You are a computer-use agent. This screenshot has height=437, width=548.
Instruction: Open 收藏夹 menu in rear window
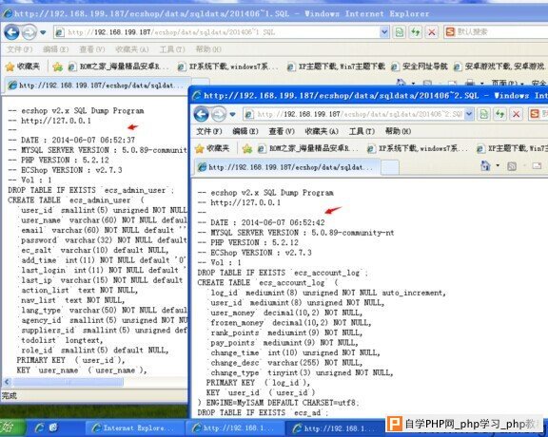pos(131,49)
